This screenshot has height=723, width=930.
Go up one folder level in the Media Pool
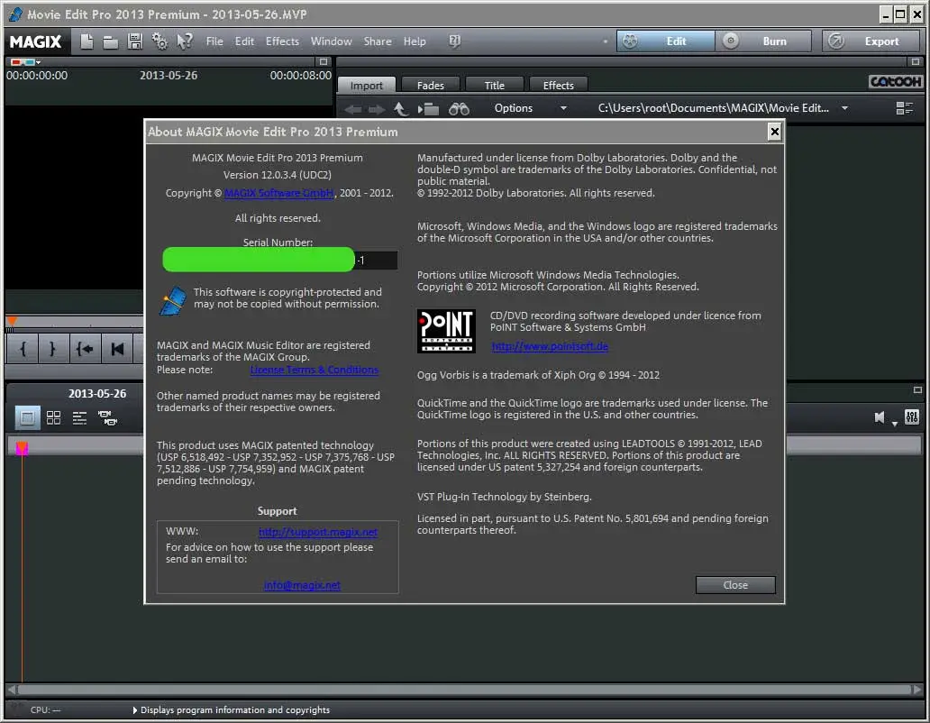pos(401,108)
